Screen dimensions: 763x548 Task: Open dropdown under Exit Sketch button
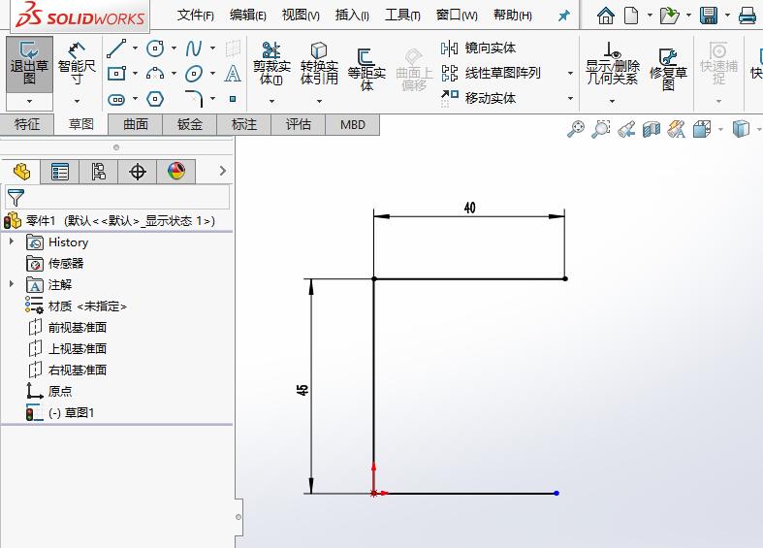click(x=29, y=101)
